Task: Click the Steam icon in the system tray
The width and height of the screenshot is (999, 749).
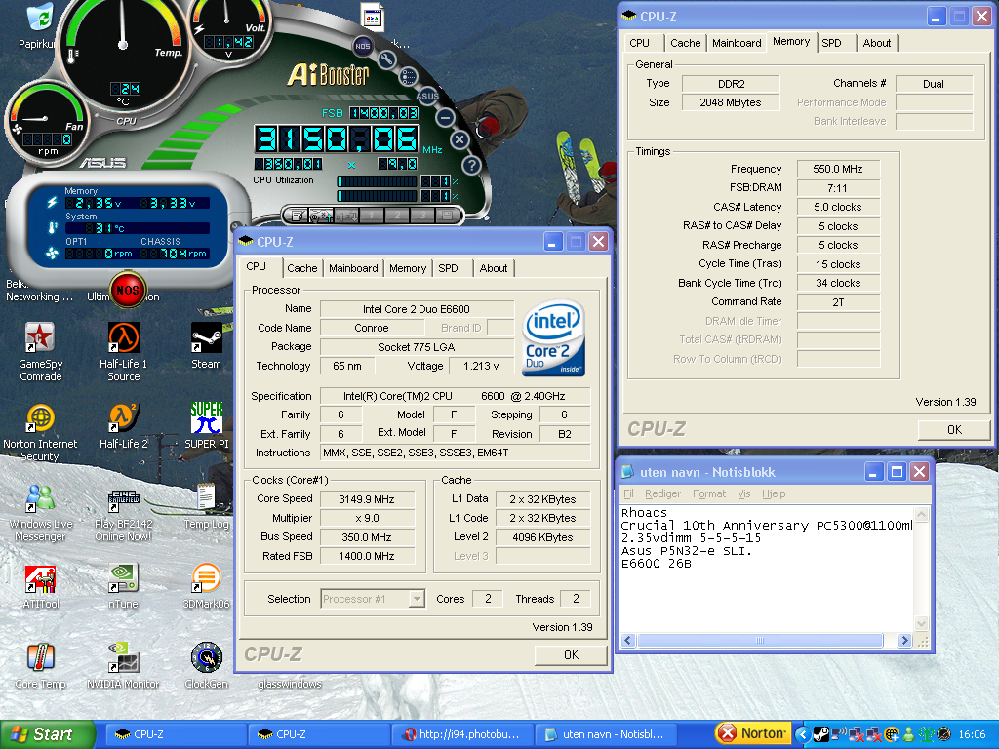Action: point(821,734)
